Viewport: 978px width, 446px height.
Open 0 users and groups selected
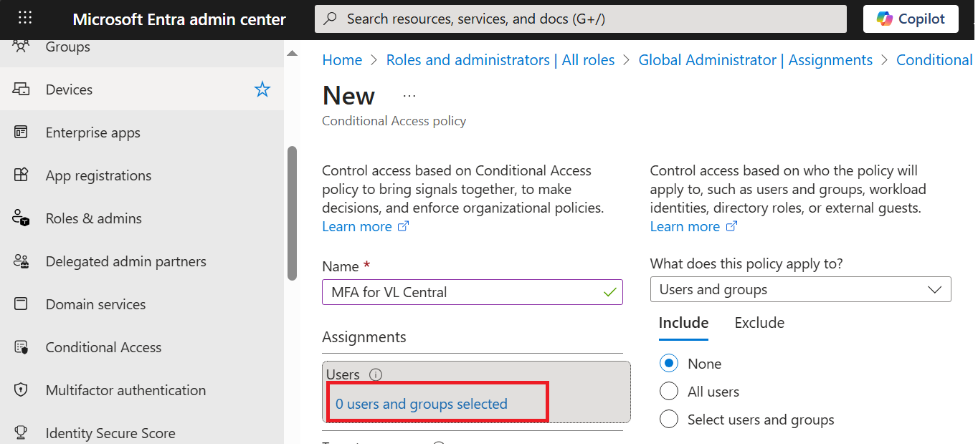tap(422, 404)
